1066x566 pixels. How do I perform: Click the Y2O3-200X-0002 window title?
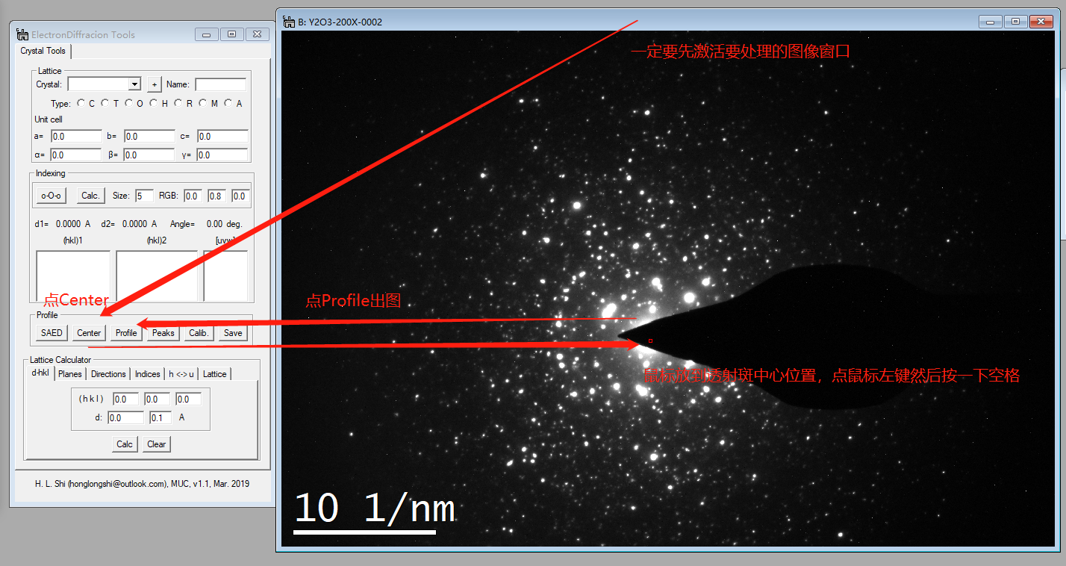[x=340, y=22]
